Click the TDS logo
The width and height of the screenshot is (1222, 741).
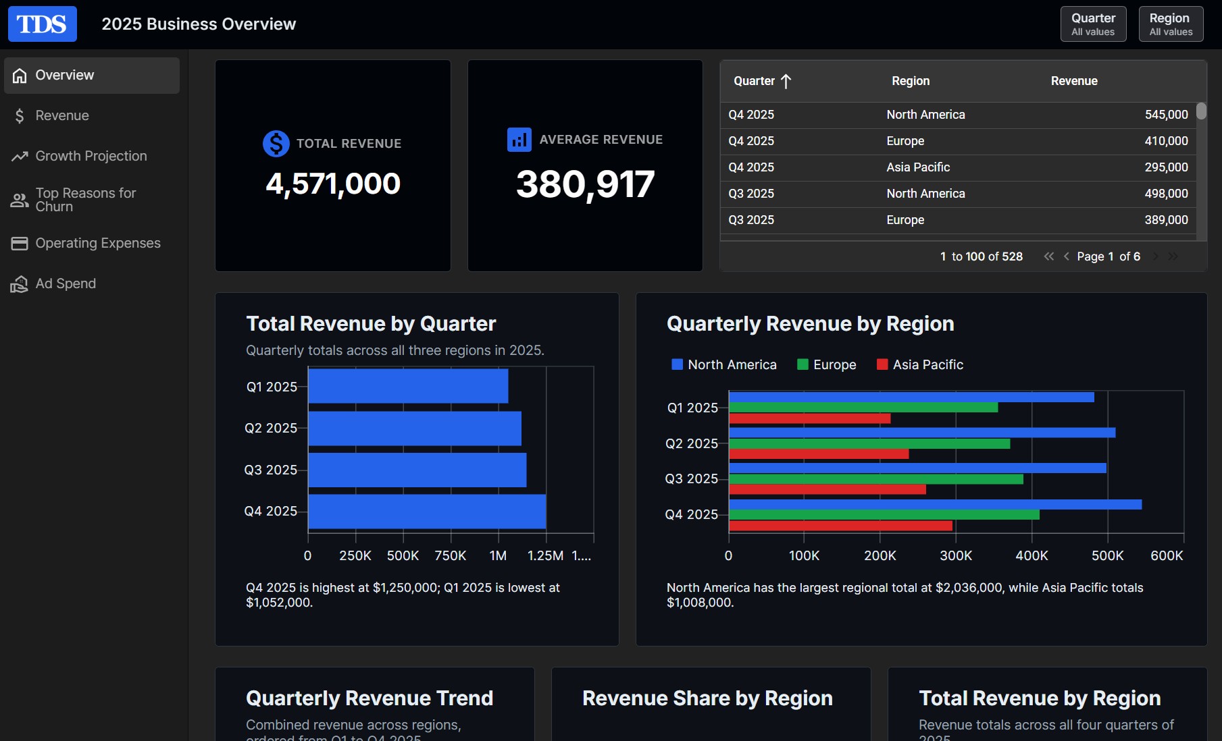[42, 24]
